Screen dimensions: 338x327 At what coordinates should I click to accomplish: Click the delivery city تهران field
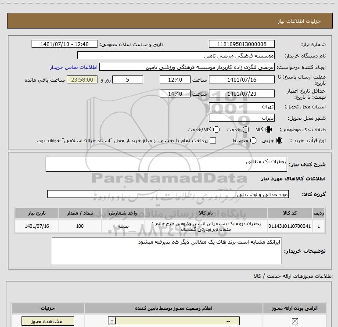[x=241, y=118]
